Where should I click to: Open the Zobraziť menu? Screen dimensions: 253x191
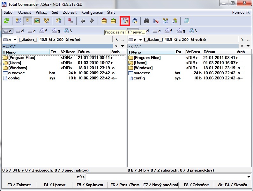(70, 12)
